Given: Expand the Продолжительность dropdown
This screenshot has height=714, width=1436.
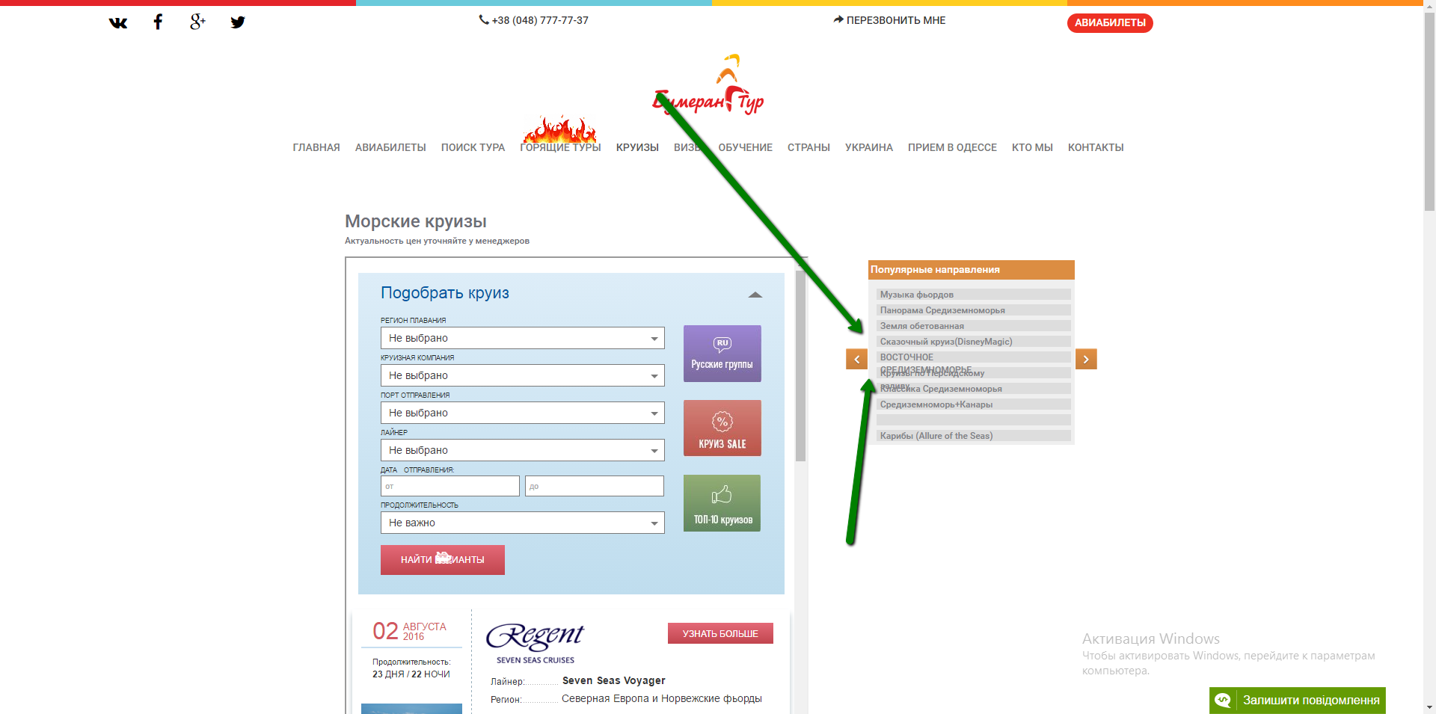Looking at the screenshot, I should tap(522, 523).
